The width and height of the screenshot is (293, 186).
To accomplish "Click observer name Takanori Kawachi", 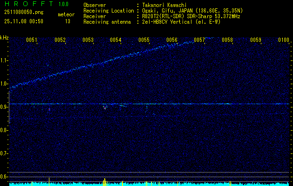I will tap(164, 5).
